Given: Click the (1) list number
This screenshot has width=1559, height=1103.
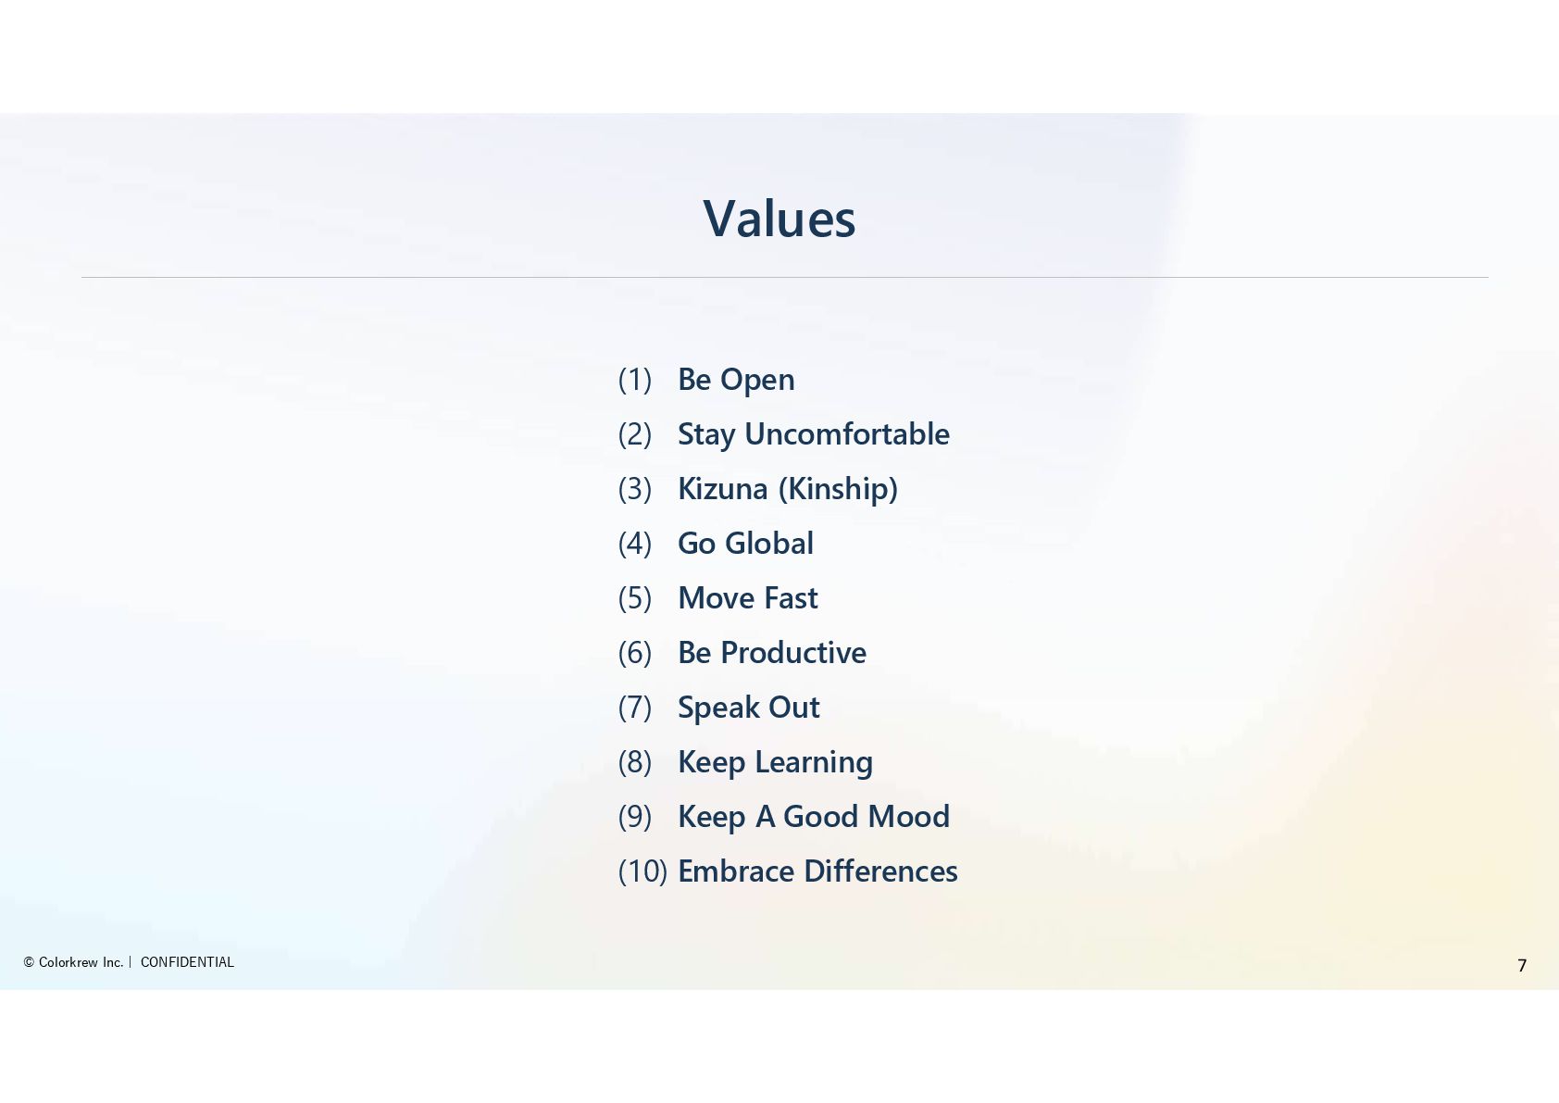Looking at the screenshot, I should click(634, 380).
